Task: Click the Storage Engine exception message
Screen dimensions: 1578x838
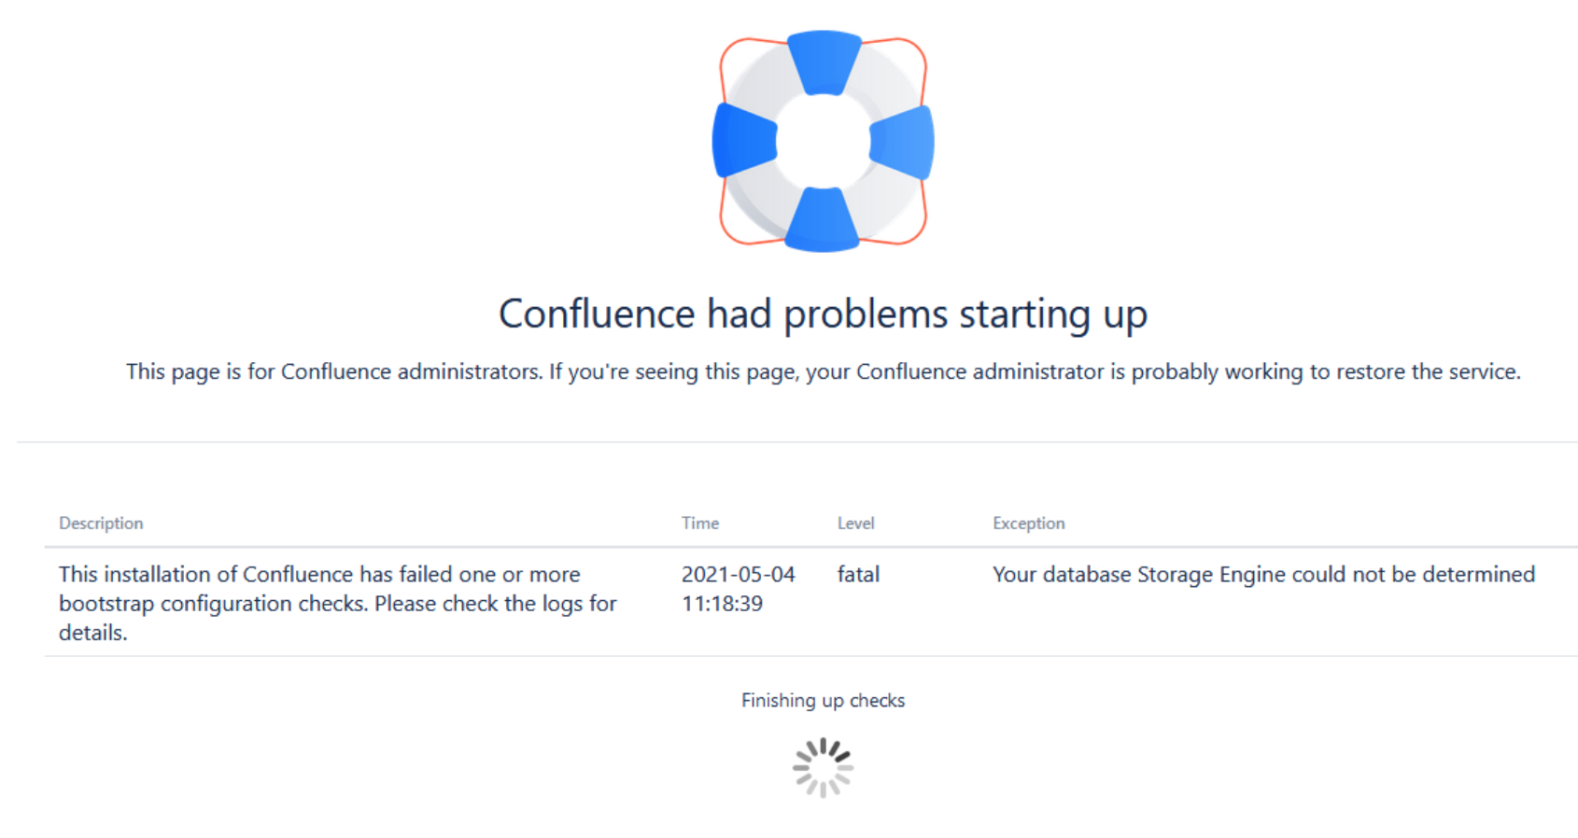Action: (1263, 574)
